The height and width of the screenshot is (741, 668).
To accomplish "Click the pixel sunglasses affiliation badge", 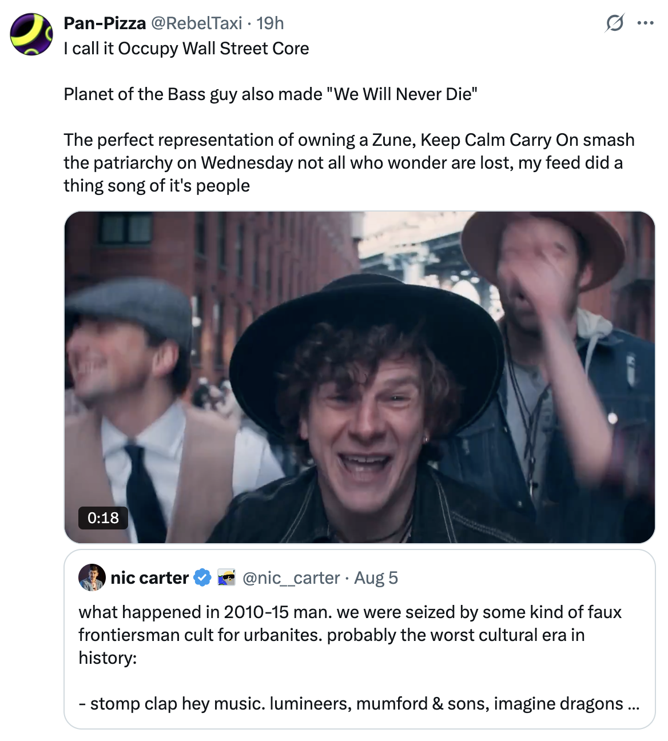I will [226, 578].
